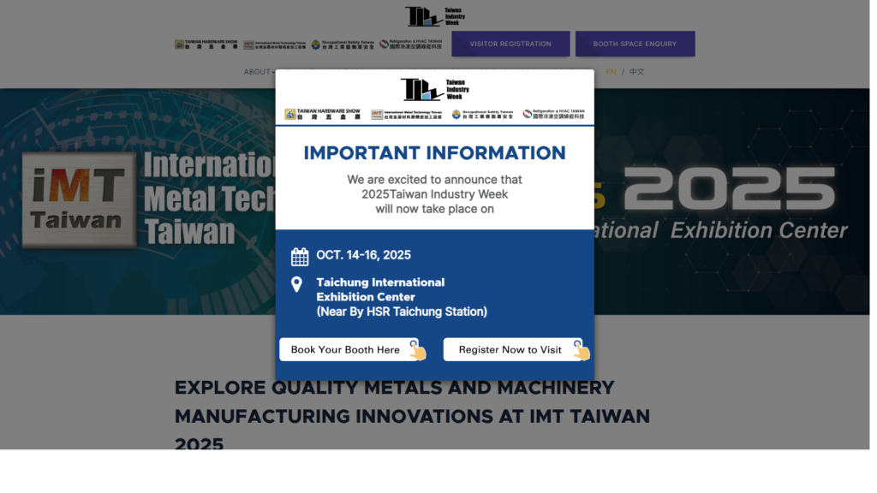This screenshot has height=493, width=877.
Task: Click Visitor Registration button
Action: pyautogui.click(x=510, y=44)
